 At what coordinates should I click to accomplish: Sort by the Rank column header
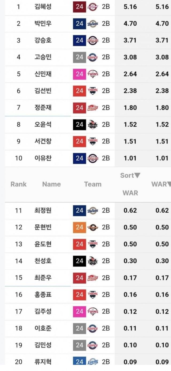(18, 184)
